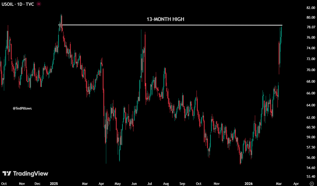Click the 76.00 price axis label
317x186 pixels.
[311, 38]
